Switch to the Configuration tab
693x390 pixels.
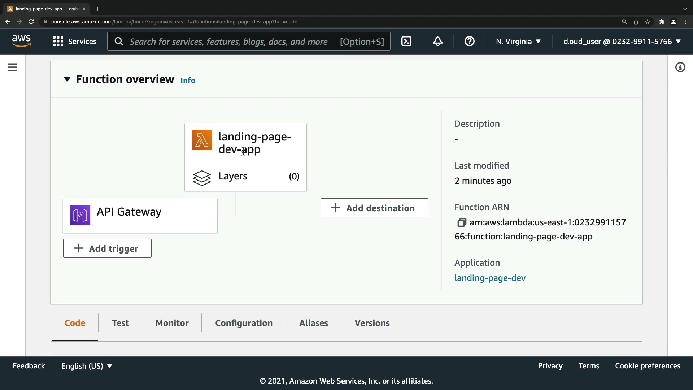[244, 323]
